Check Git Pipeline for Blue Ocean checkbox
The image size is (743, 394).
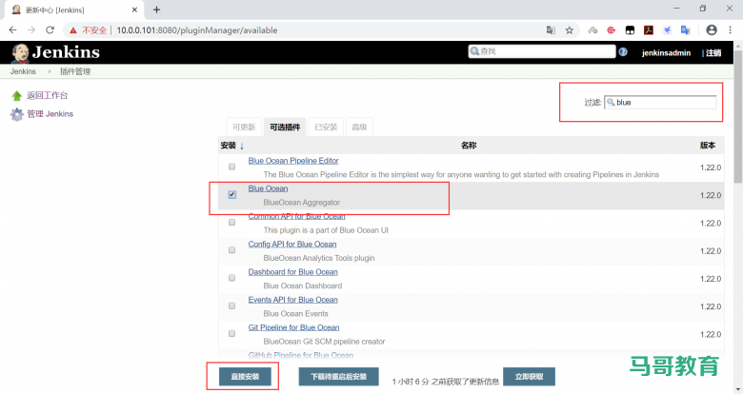[x=231, y=334]
